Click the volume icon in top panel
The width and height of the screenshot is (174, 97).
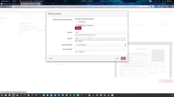point(165,1)
